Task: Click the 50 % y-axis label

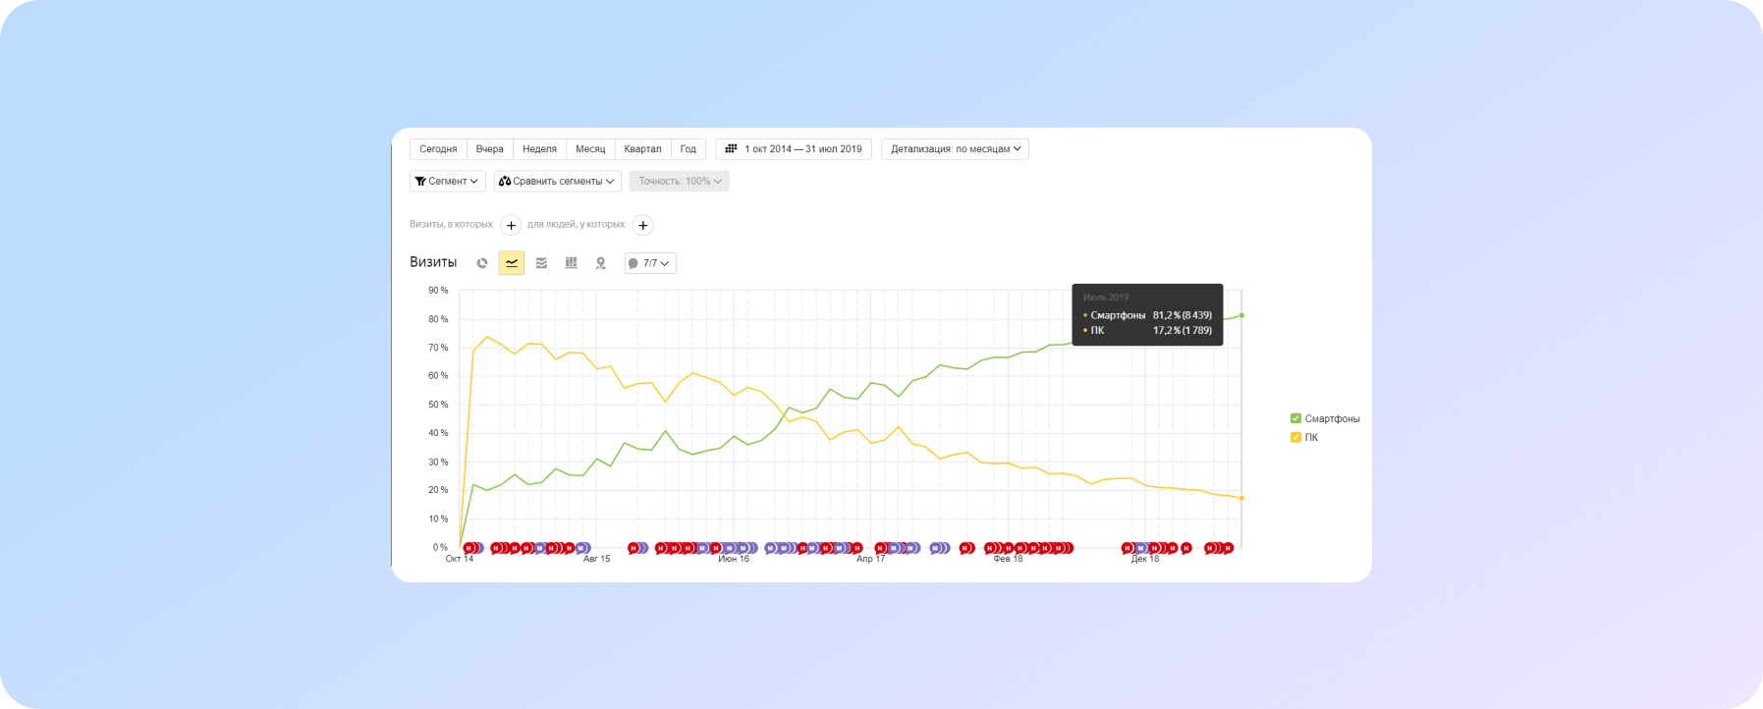Action: pos(438,405)
